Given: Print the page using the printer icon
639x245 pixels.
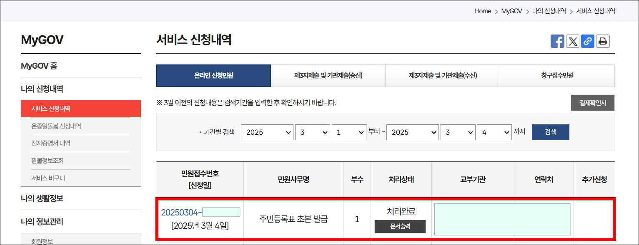Looking at the screenshot, I should coord(603,41).
